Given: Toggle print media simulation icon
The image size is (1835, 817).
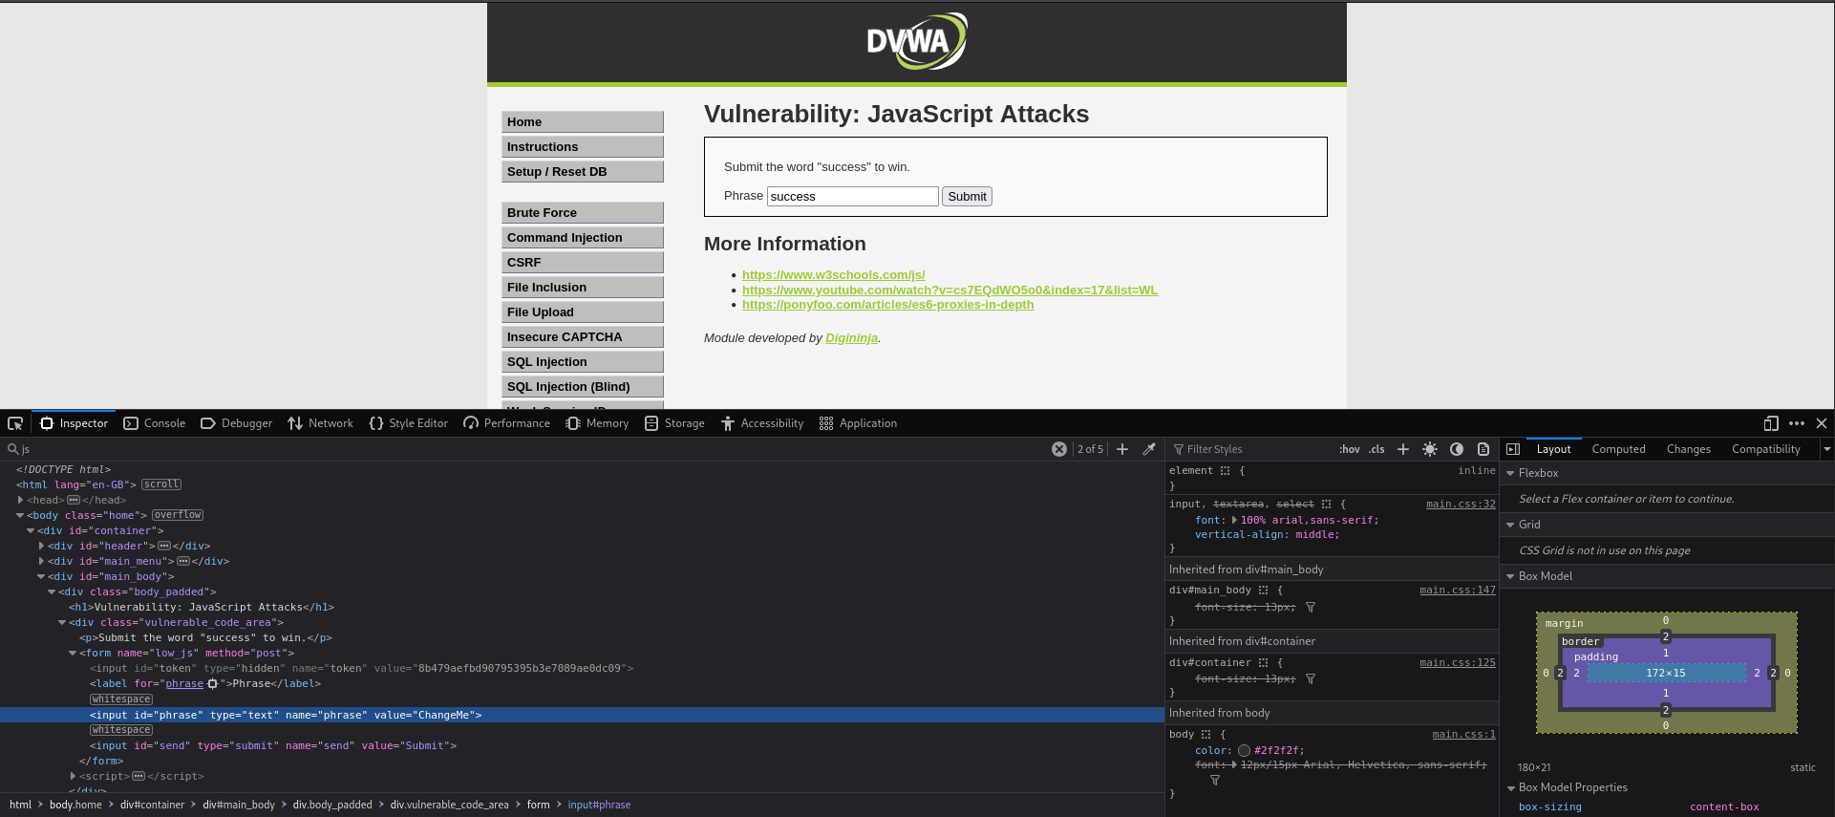Looking at the screenshot, I should (1483, 449).
